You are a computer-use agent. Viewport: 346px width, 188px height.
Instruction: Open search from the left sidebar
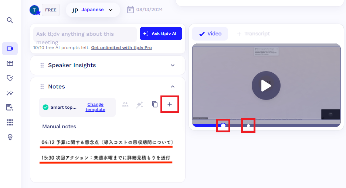click(x=10, y=20)
